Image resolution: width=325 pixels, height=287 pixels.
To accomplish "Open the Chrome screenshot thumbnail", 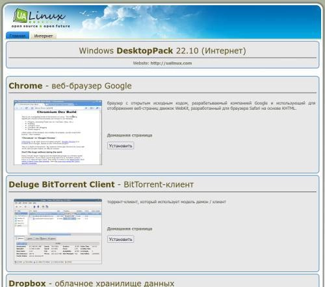I will tap(58, 132).
